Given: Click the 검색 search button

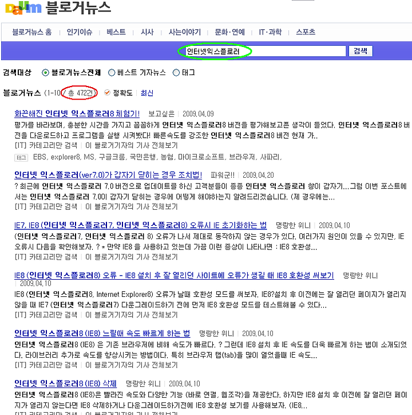Looking at the screenshot, I should [360, 51].
